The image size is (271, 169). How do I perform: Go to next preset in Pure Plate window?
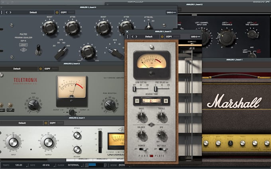[x=136, y=37]
